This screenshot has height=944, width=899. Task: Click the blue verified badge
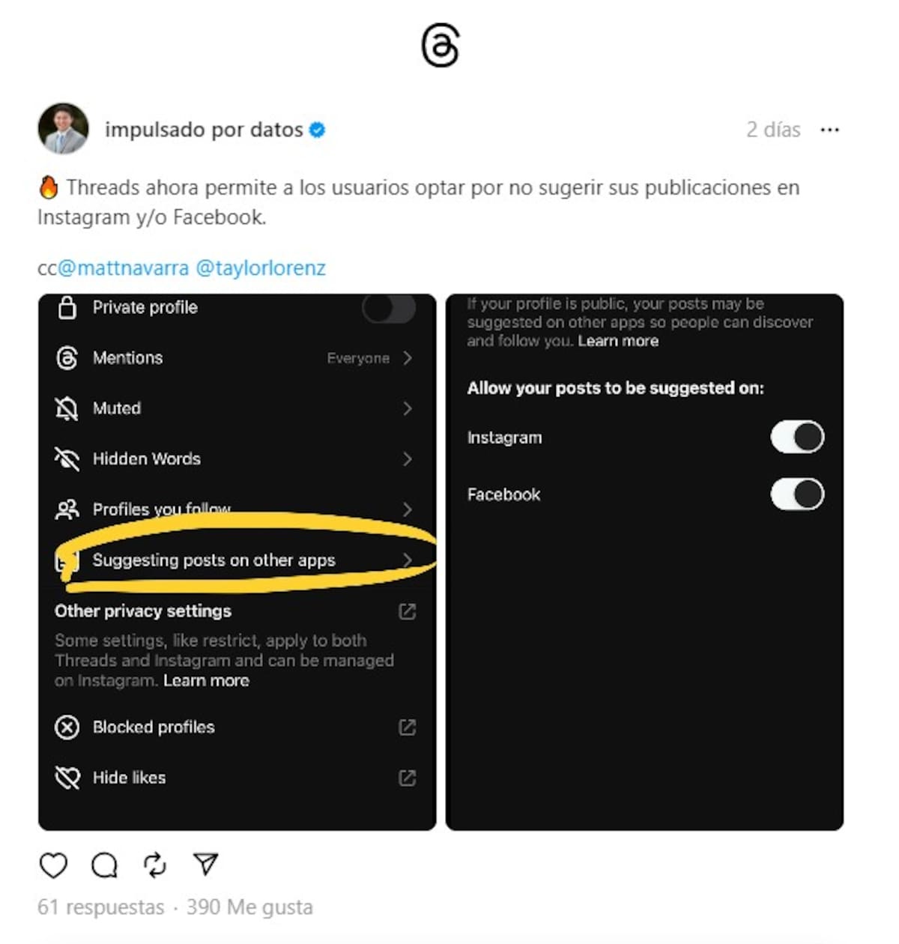pyautogui.click(x=318, y=130)
